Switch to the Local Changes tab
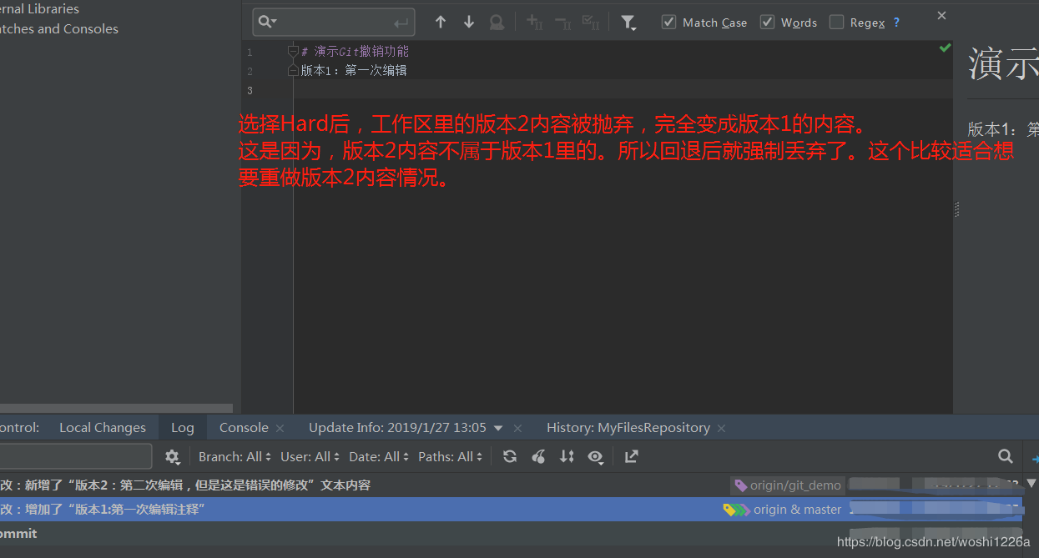 pos(103,427)
